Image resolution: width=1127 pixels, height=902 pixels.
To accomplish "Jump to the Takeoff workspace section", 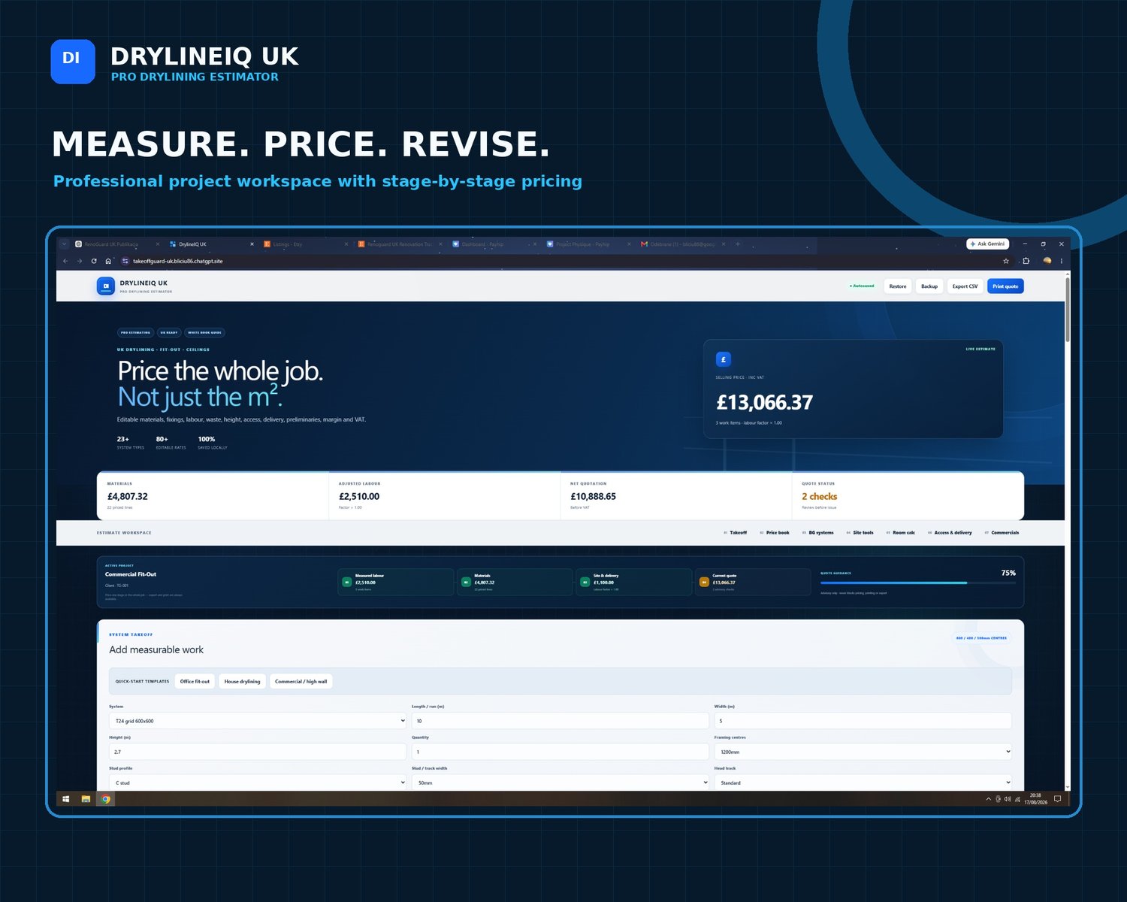I will point(736,533).
